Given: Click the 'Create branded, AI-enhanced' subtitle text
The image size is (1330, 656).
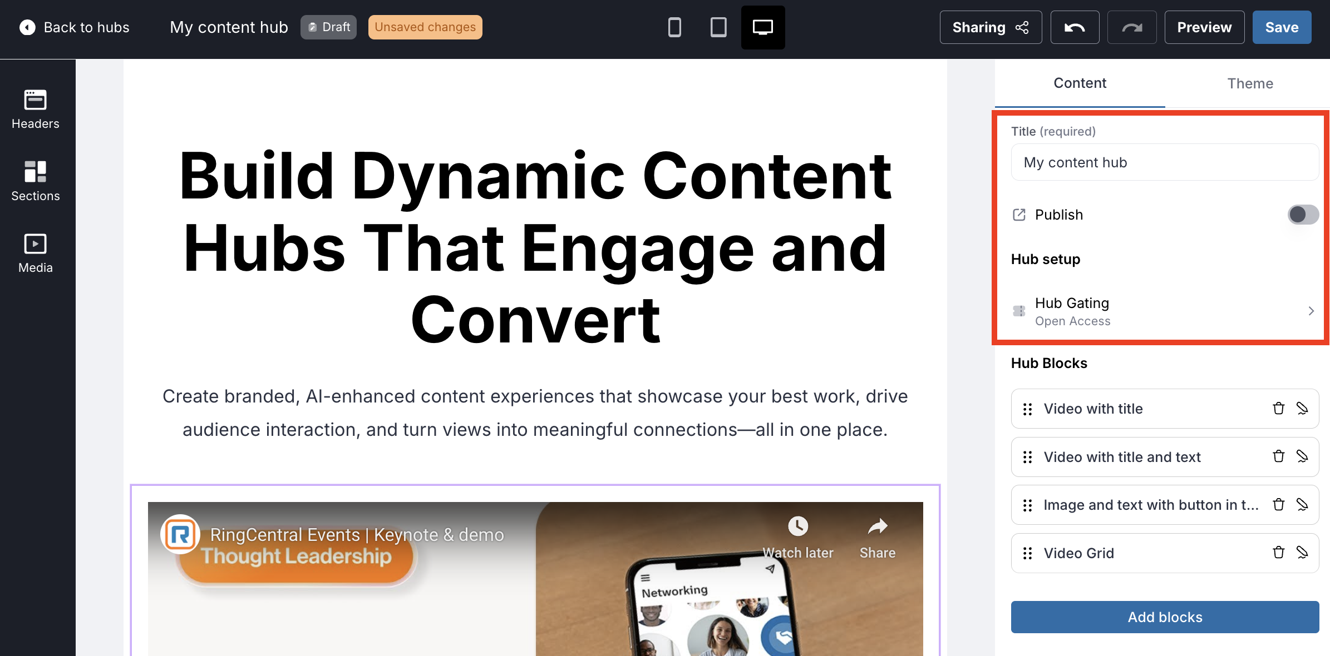Looking at the screenshot, I should 535,413.
